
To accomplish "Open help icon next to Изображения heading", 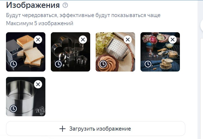I will [65, 5].
